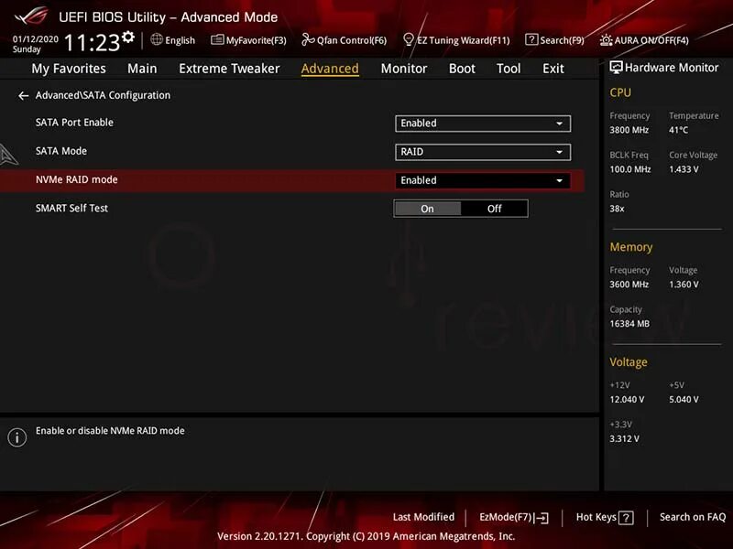Switch SMART Self Test to Off
733x549 pixels.
[494, 209]
